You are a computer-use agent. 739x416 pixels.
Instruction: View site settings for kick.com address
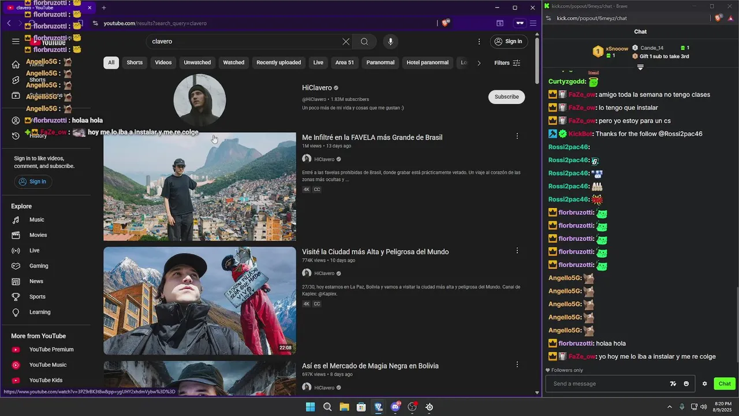(548, 18)
